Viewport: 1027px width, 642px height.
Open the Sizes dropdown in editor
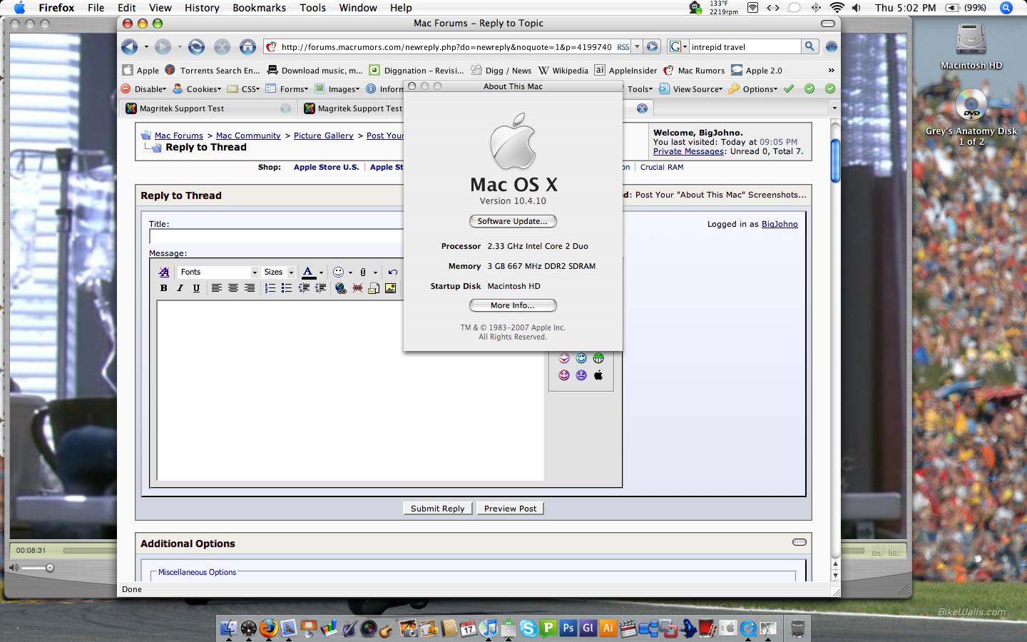coord(278,272)
